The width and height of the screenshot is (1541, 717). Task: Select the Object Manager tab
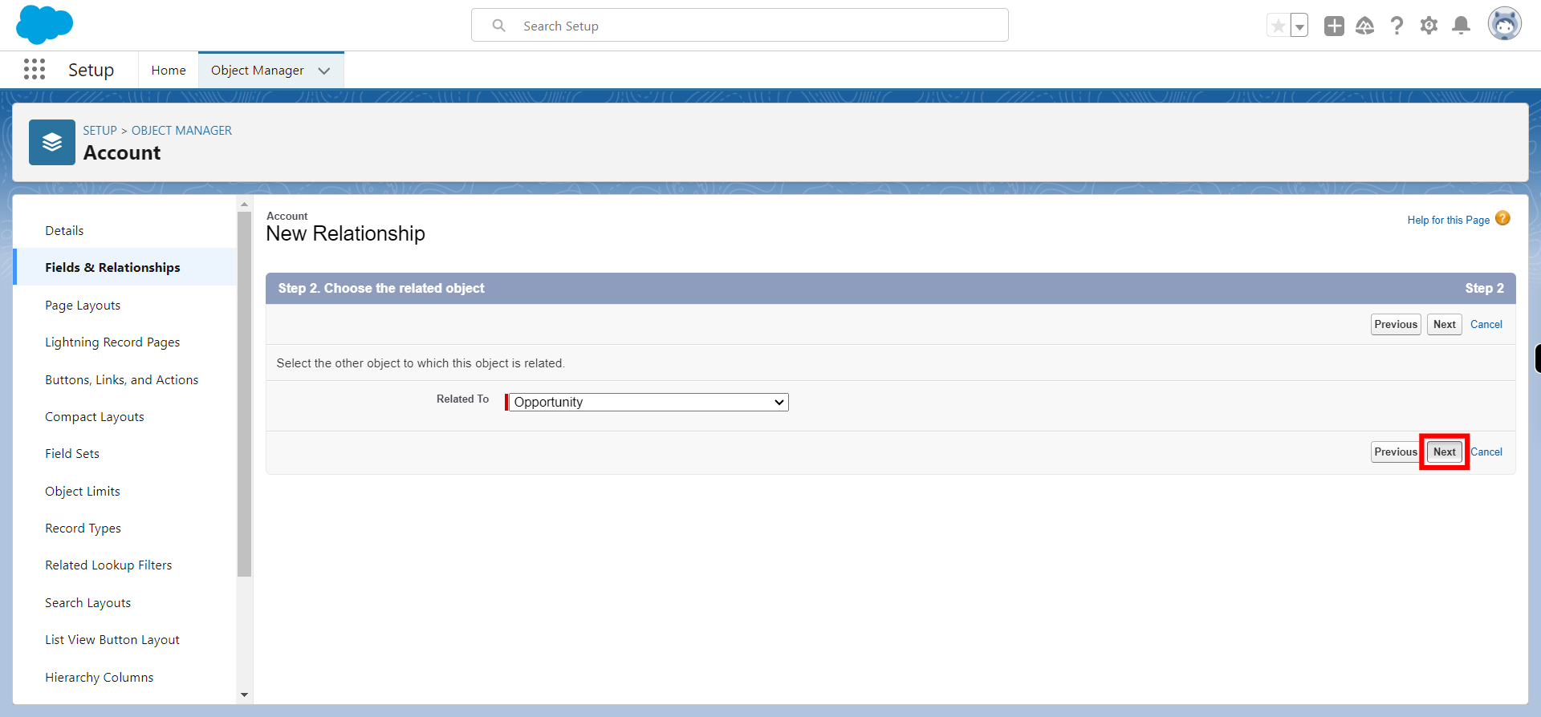pos(257,71)
